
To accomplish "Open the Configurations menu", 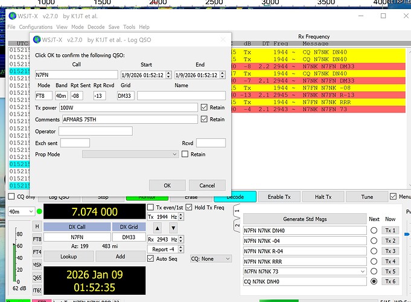I will 36,27.
